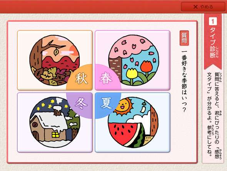
Task: Click the X icon beside やめる
Action: tap(195, 7)
